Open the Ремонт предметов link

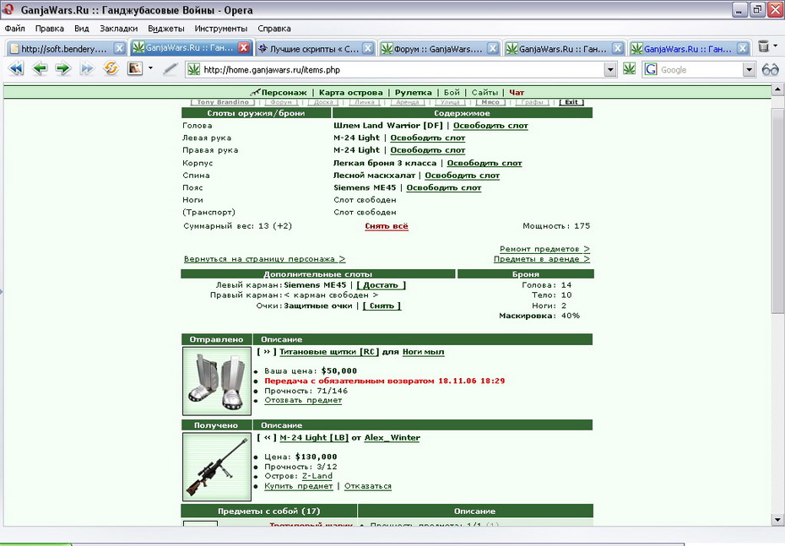click(x=544, y=249)
